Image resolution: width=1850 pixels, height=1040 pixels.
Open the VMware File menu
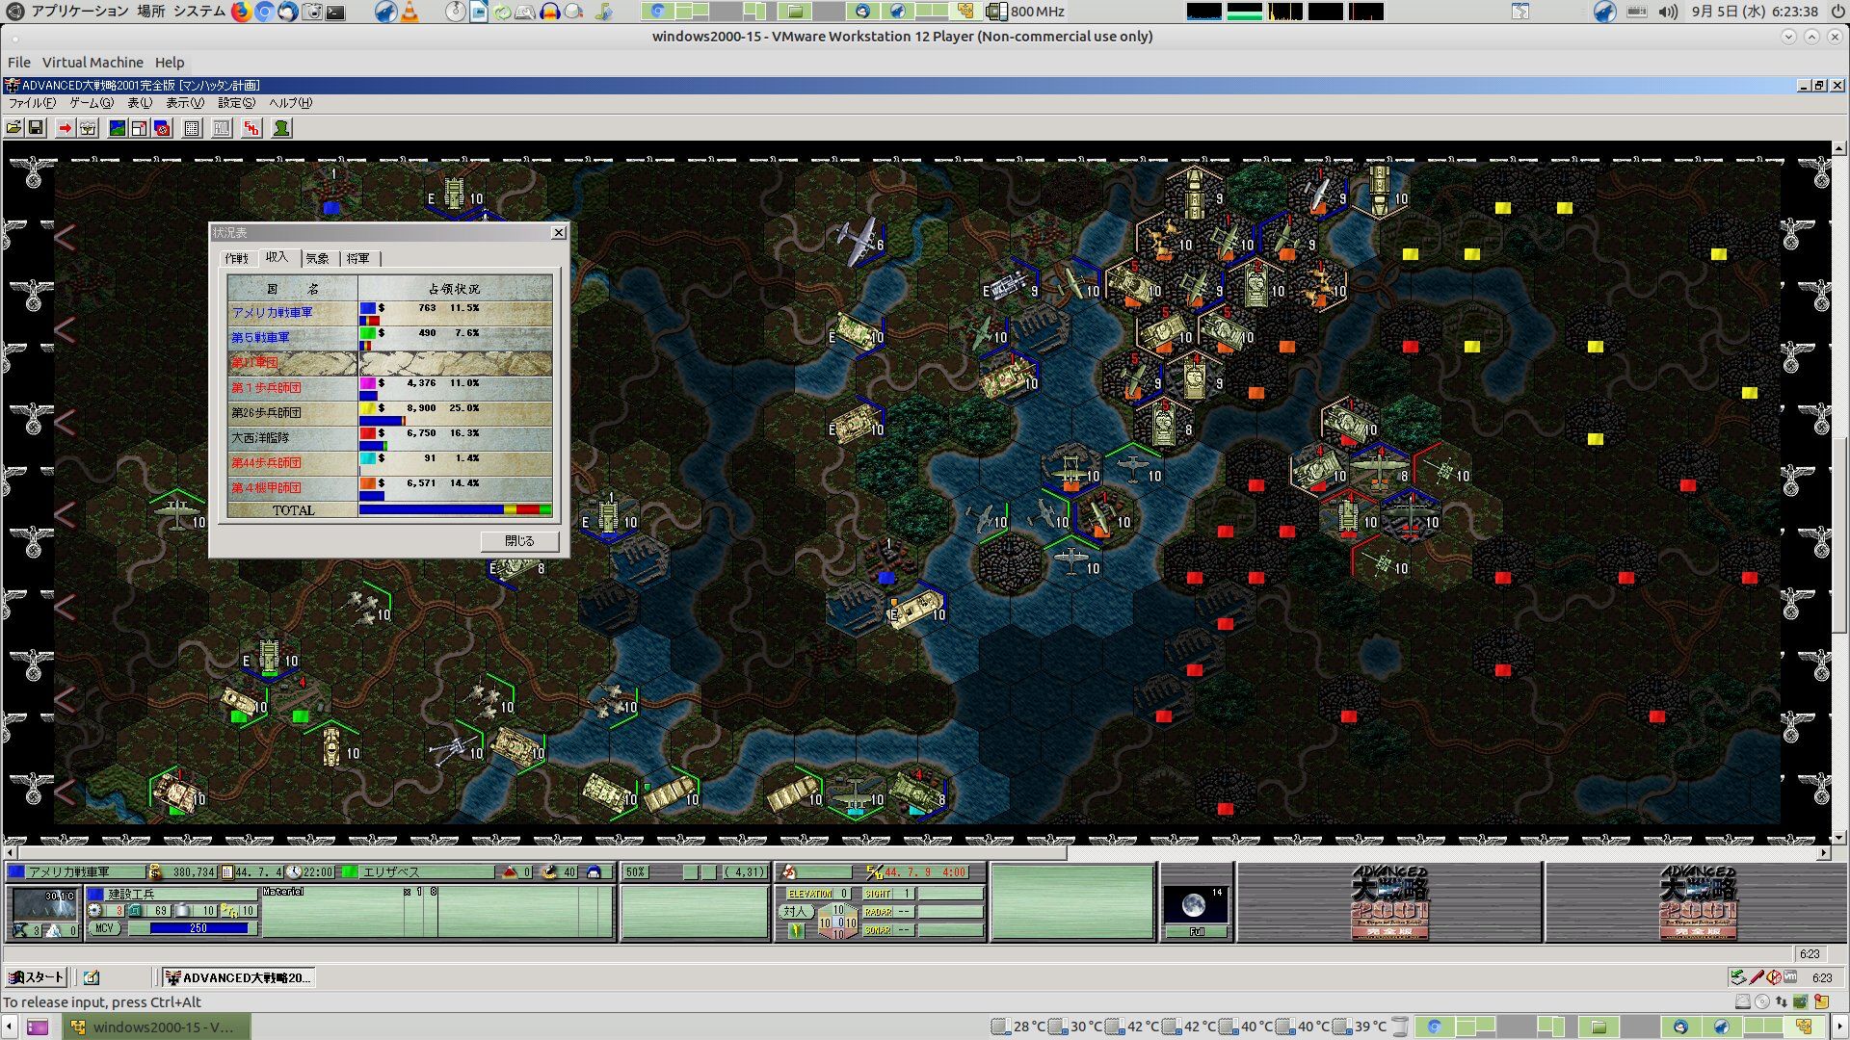18,63
